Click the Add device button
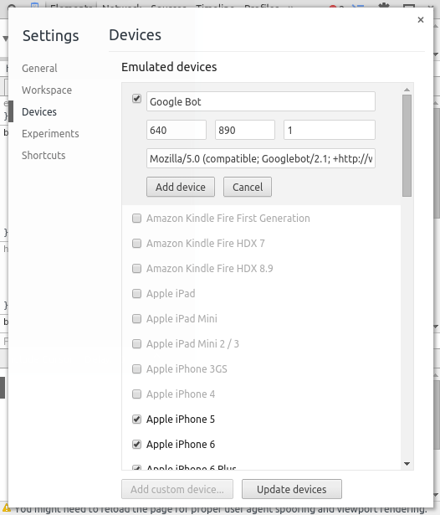 click(181, 187)
